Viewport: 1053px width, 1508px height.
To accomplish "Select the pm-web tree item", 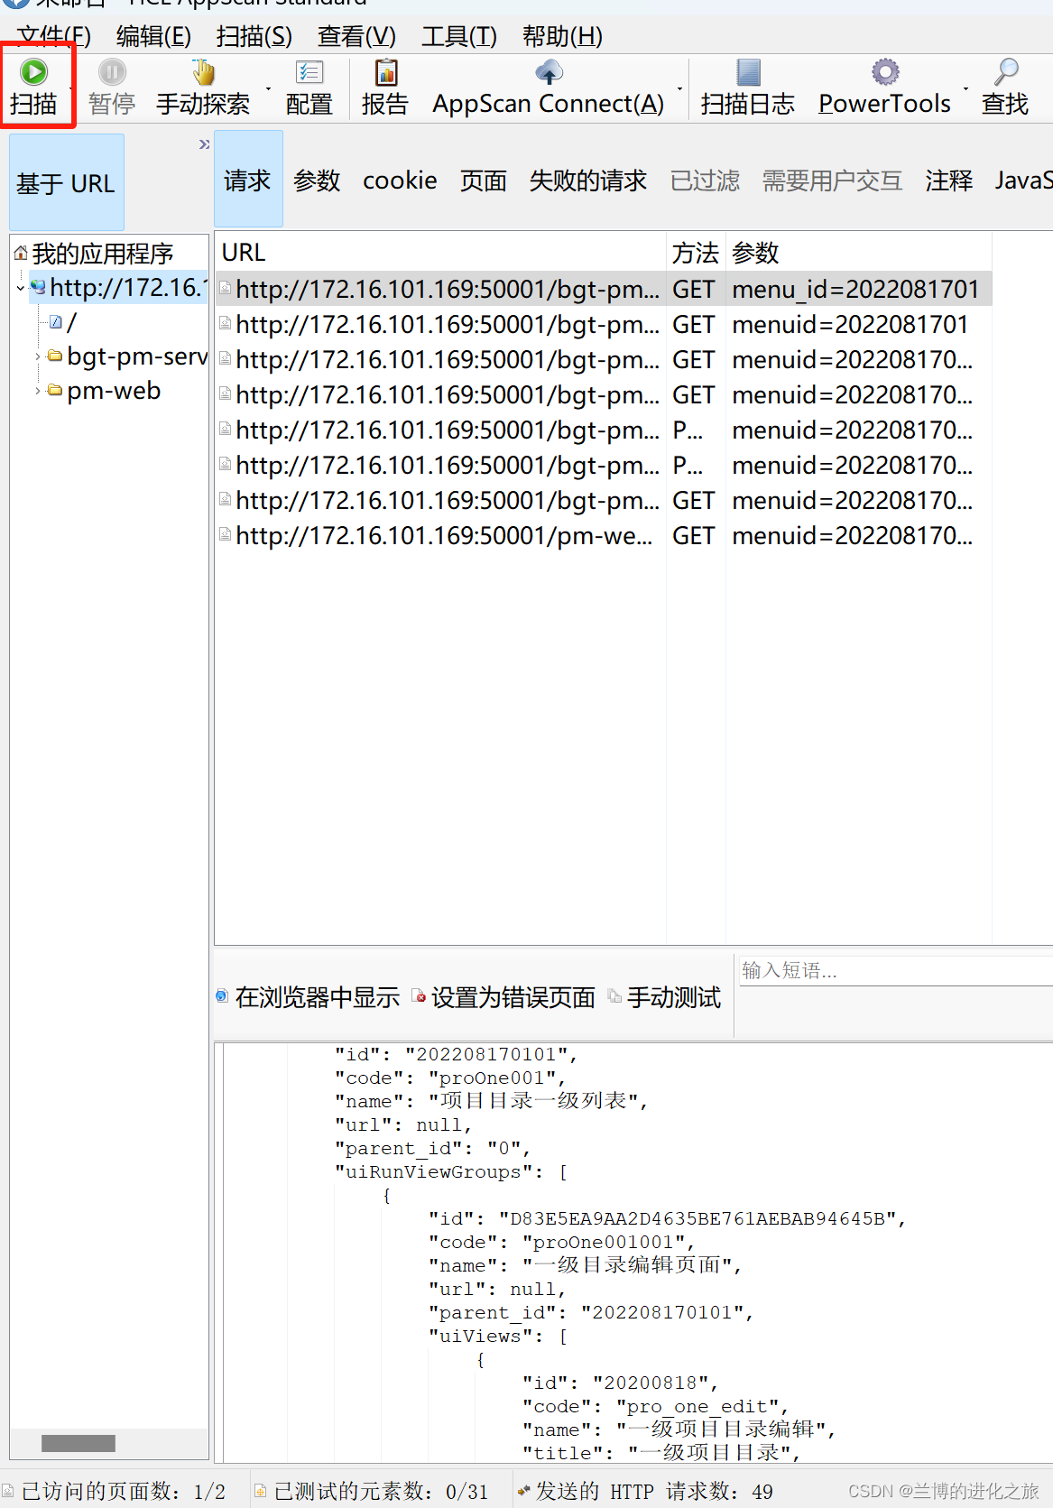I will click(114, 391).
